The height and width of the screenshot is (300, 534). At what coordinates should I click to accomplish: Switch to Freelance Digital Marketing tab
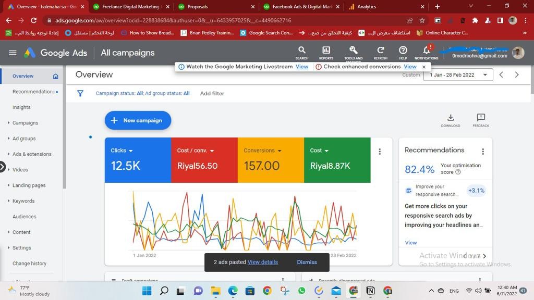tap(131, 6)
